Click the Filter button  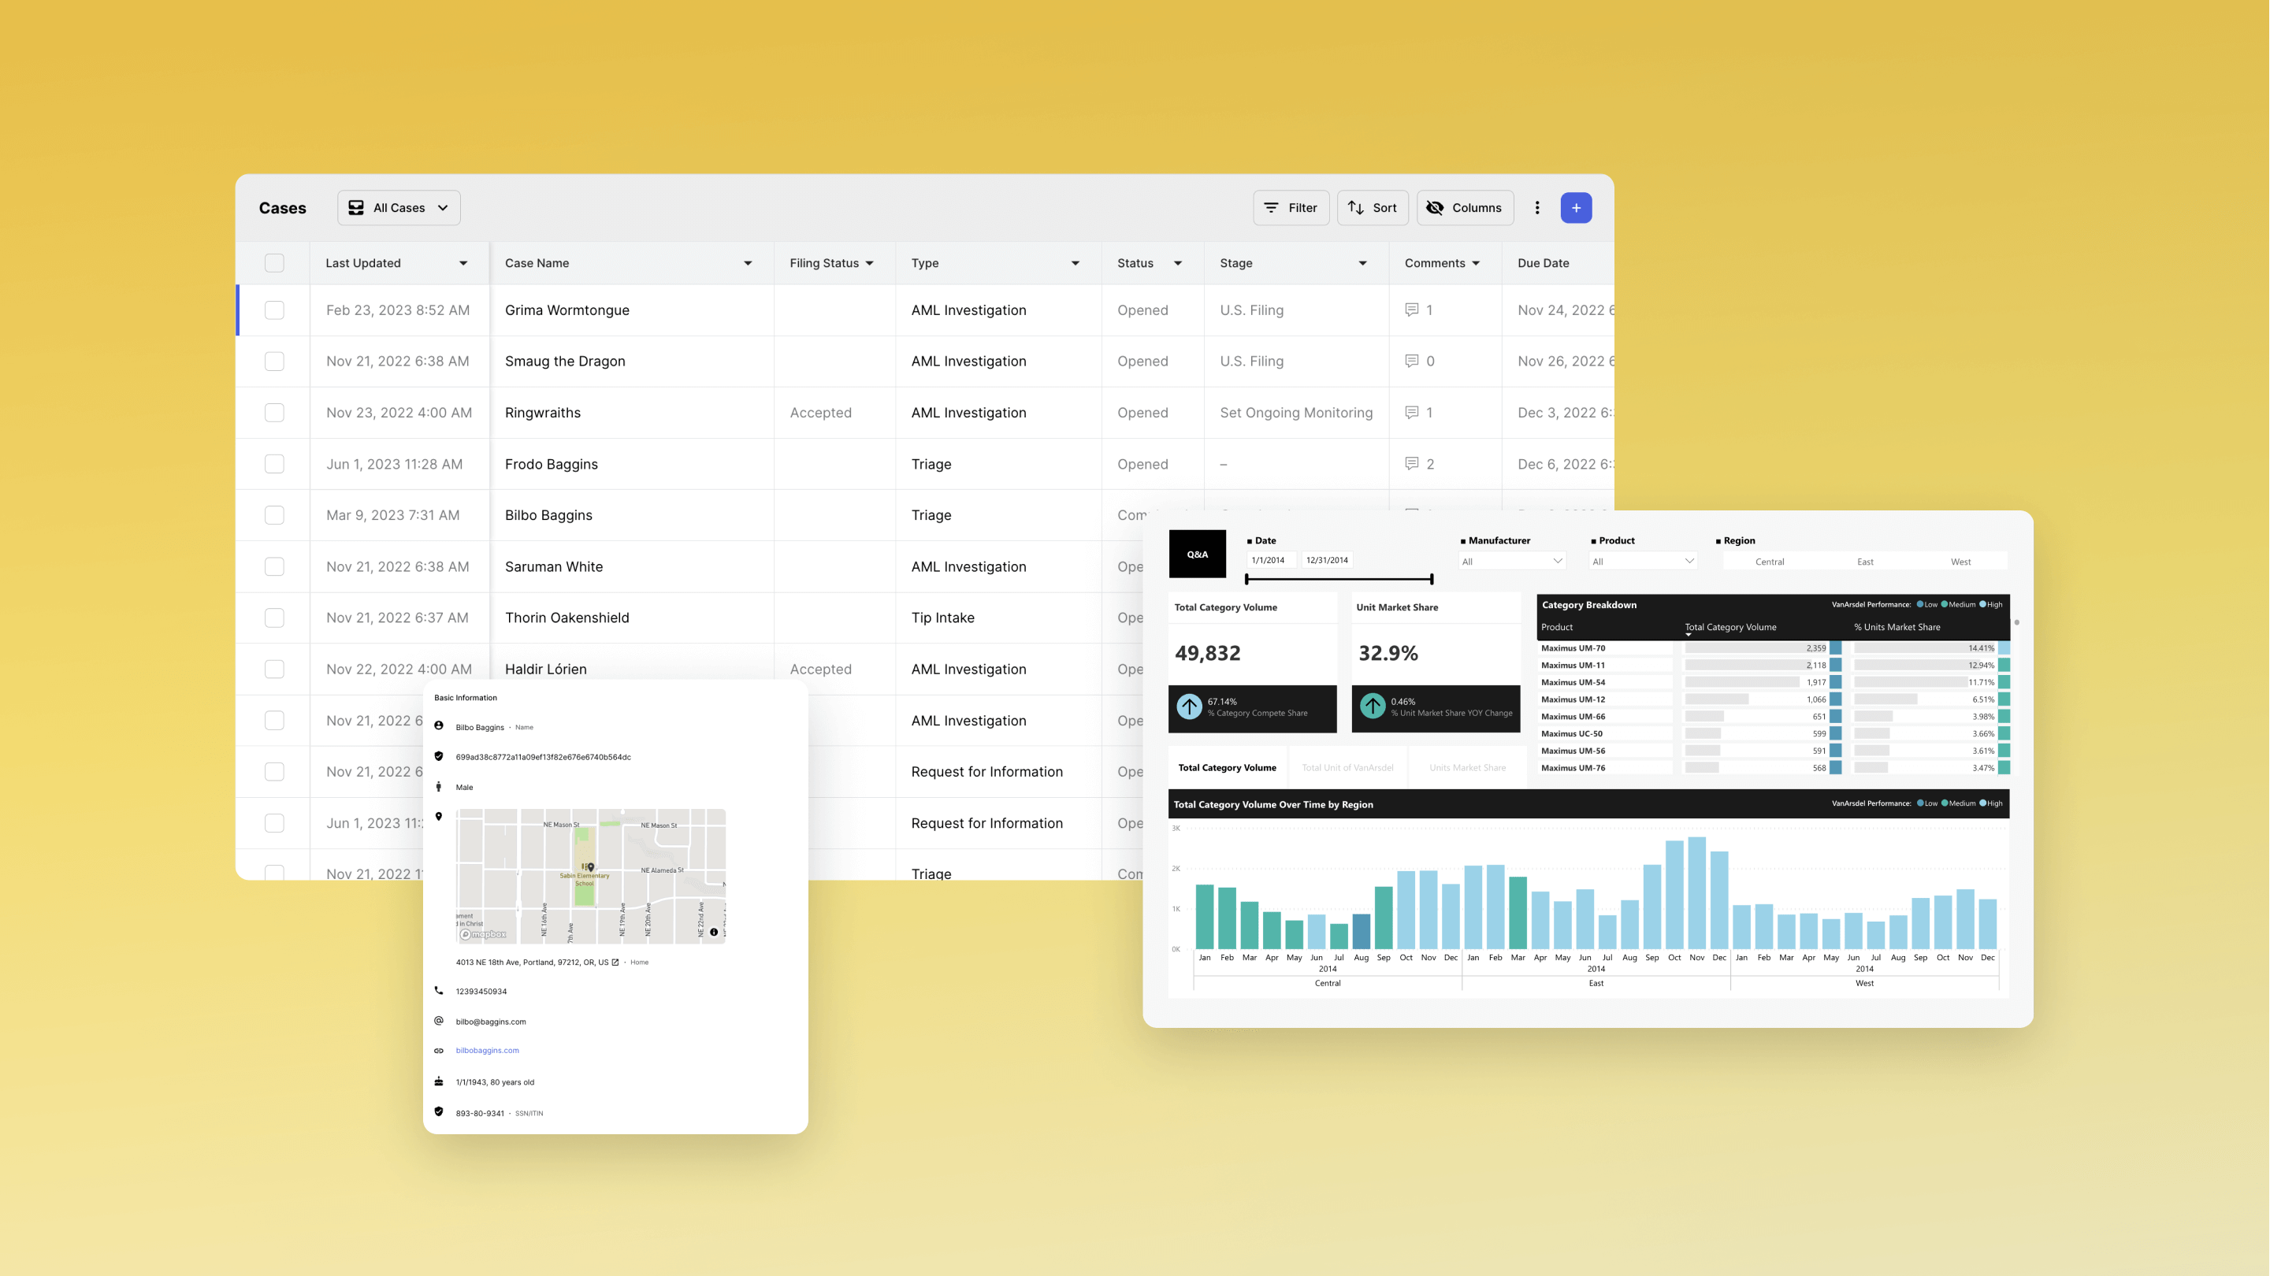coord(1291,208)
